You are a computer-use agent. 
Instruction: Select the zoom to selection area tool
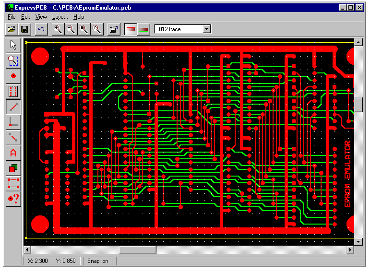(13, 60)
